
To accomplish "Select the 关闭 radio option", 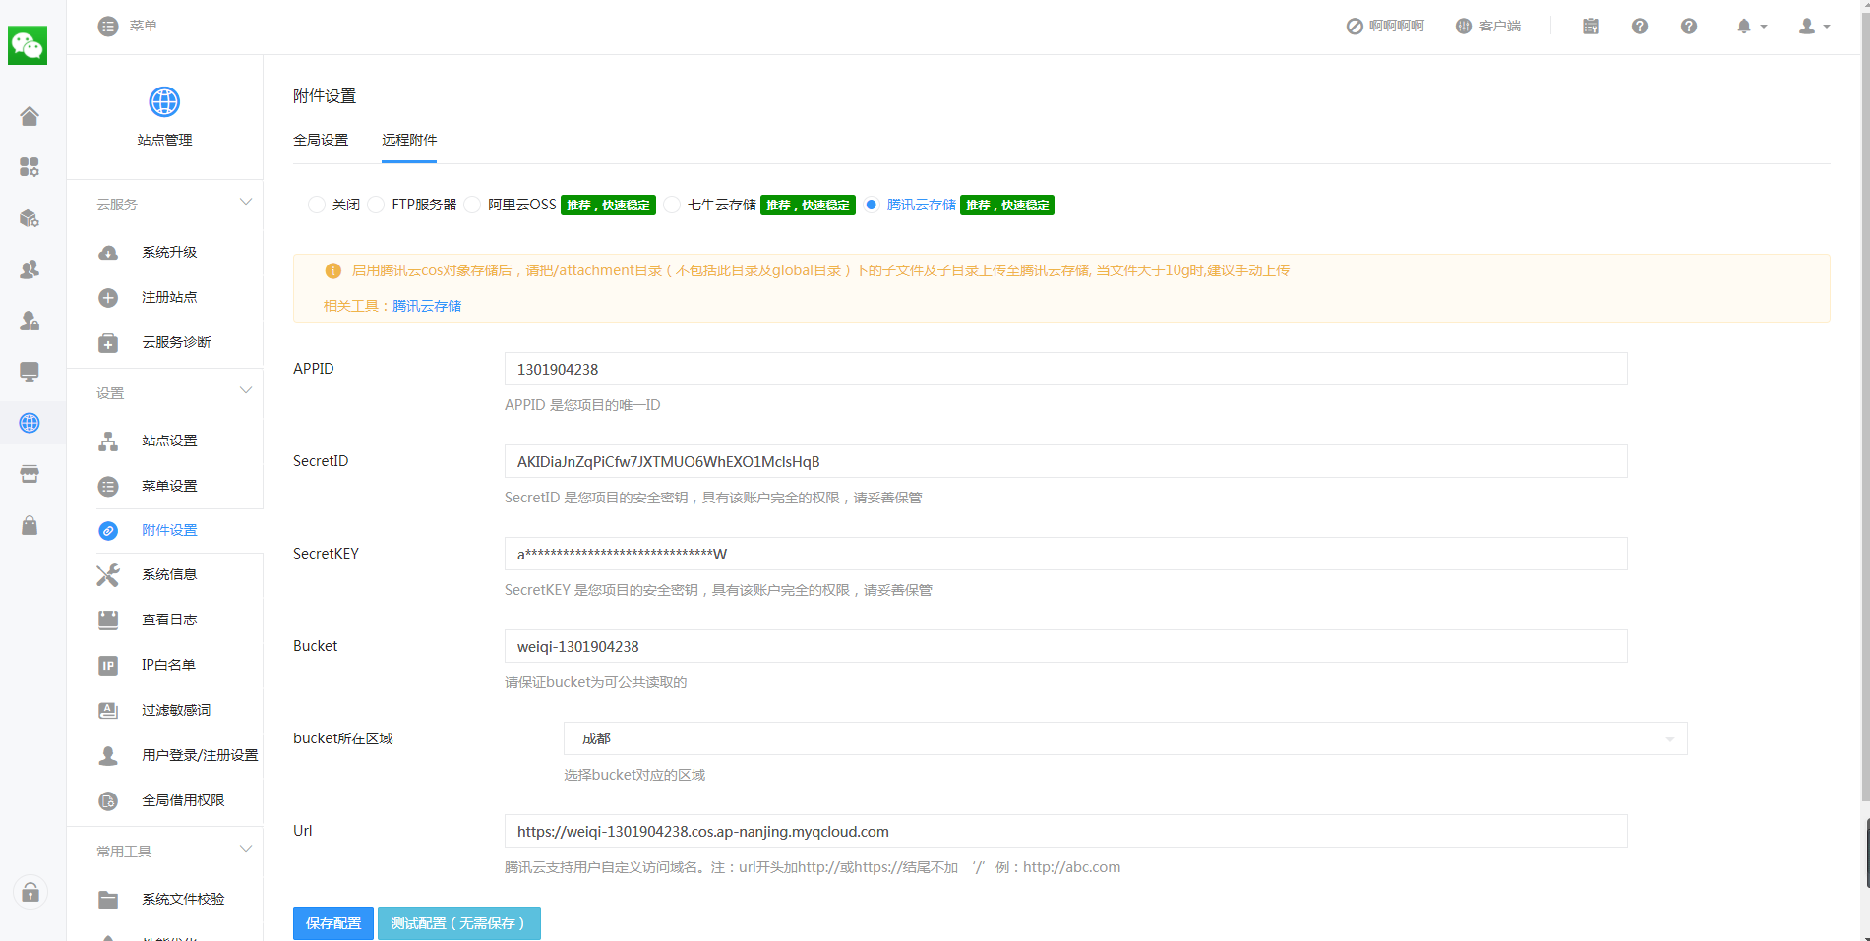I will pyautogui.click(x=316, y=205).
